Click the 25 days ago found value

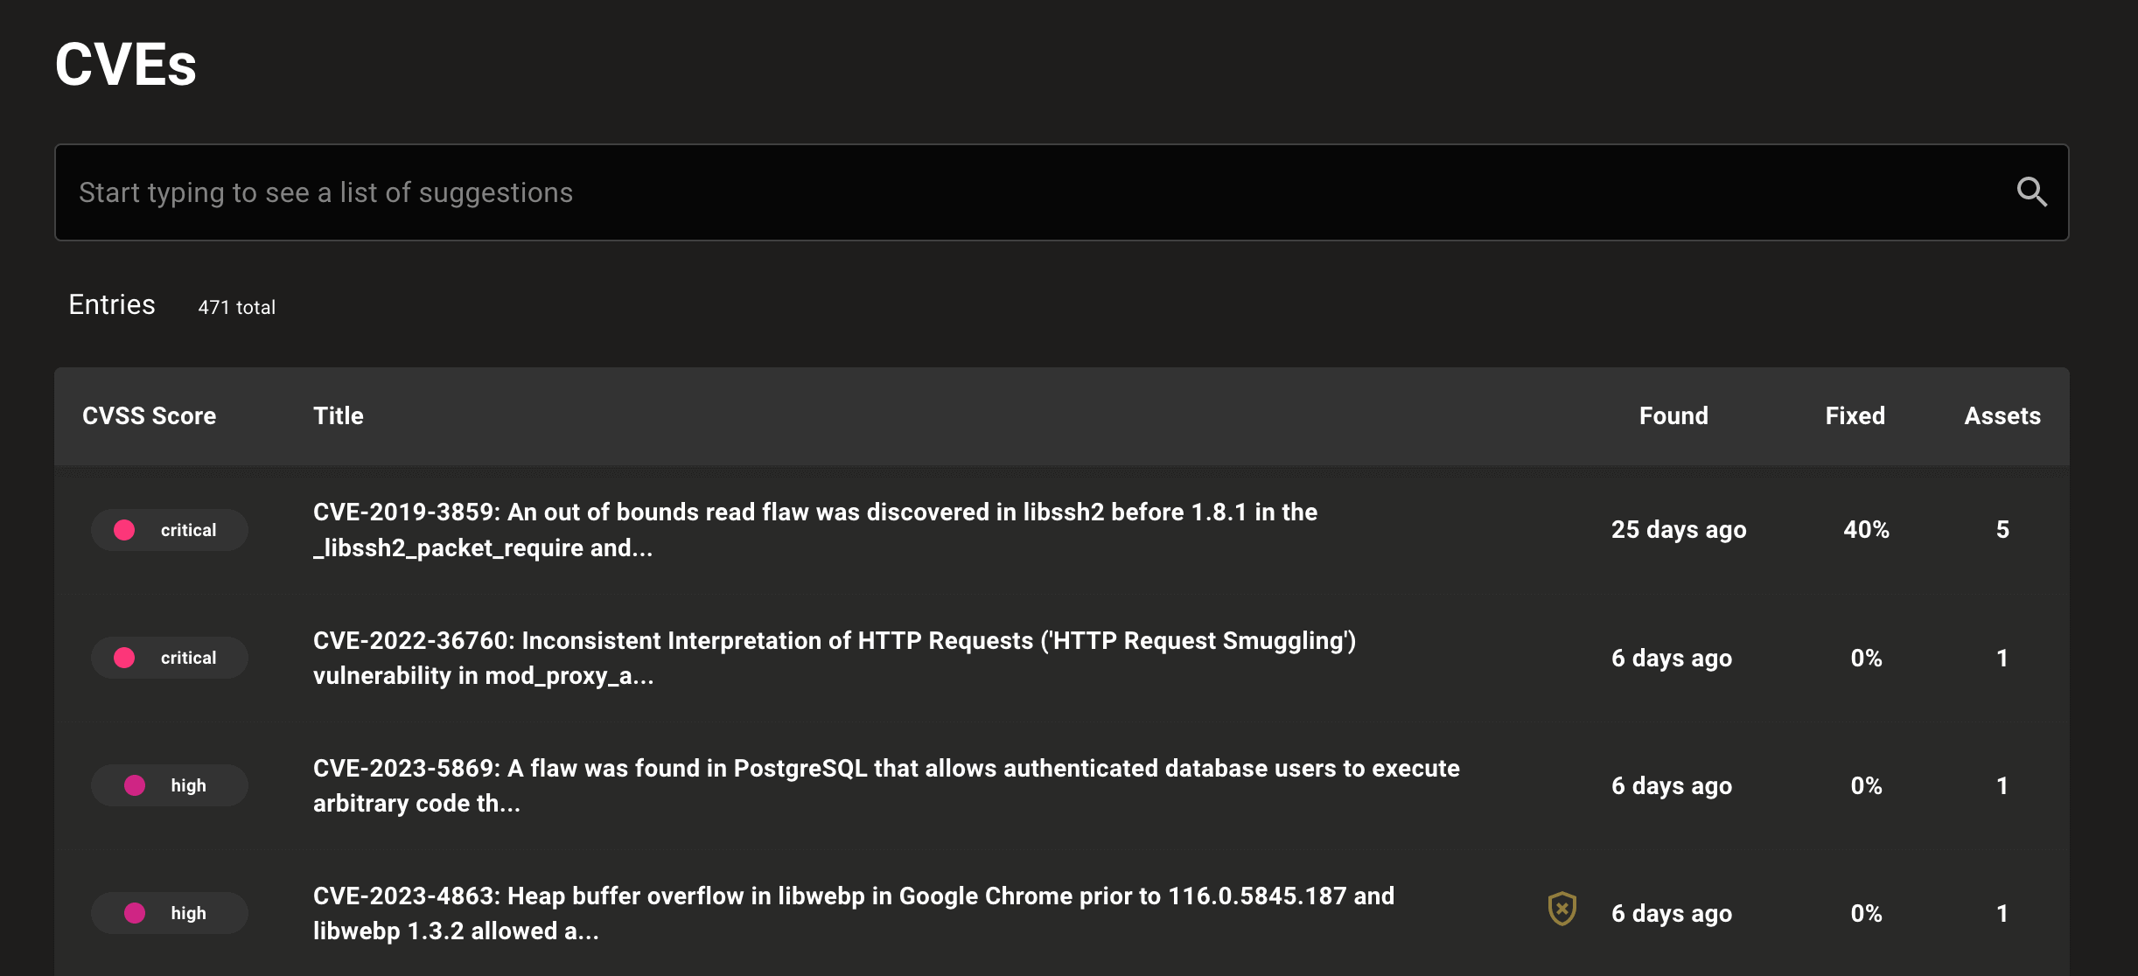(x=1678, y=530)
